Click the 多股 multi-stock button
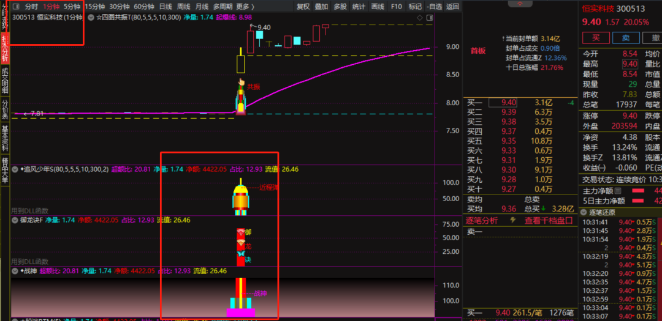The width and height of the screenshot is (662, 321). [340, 6]
